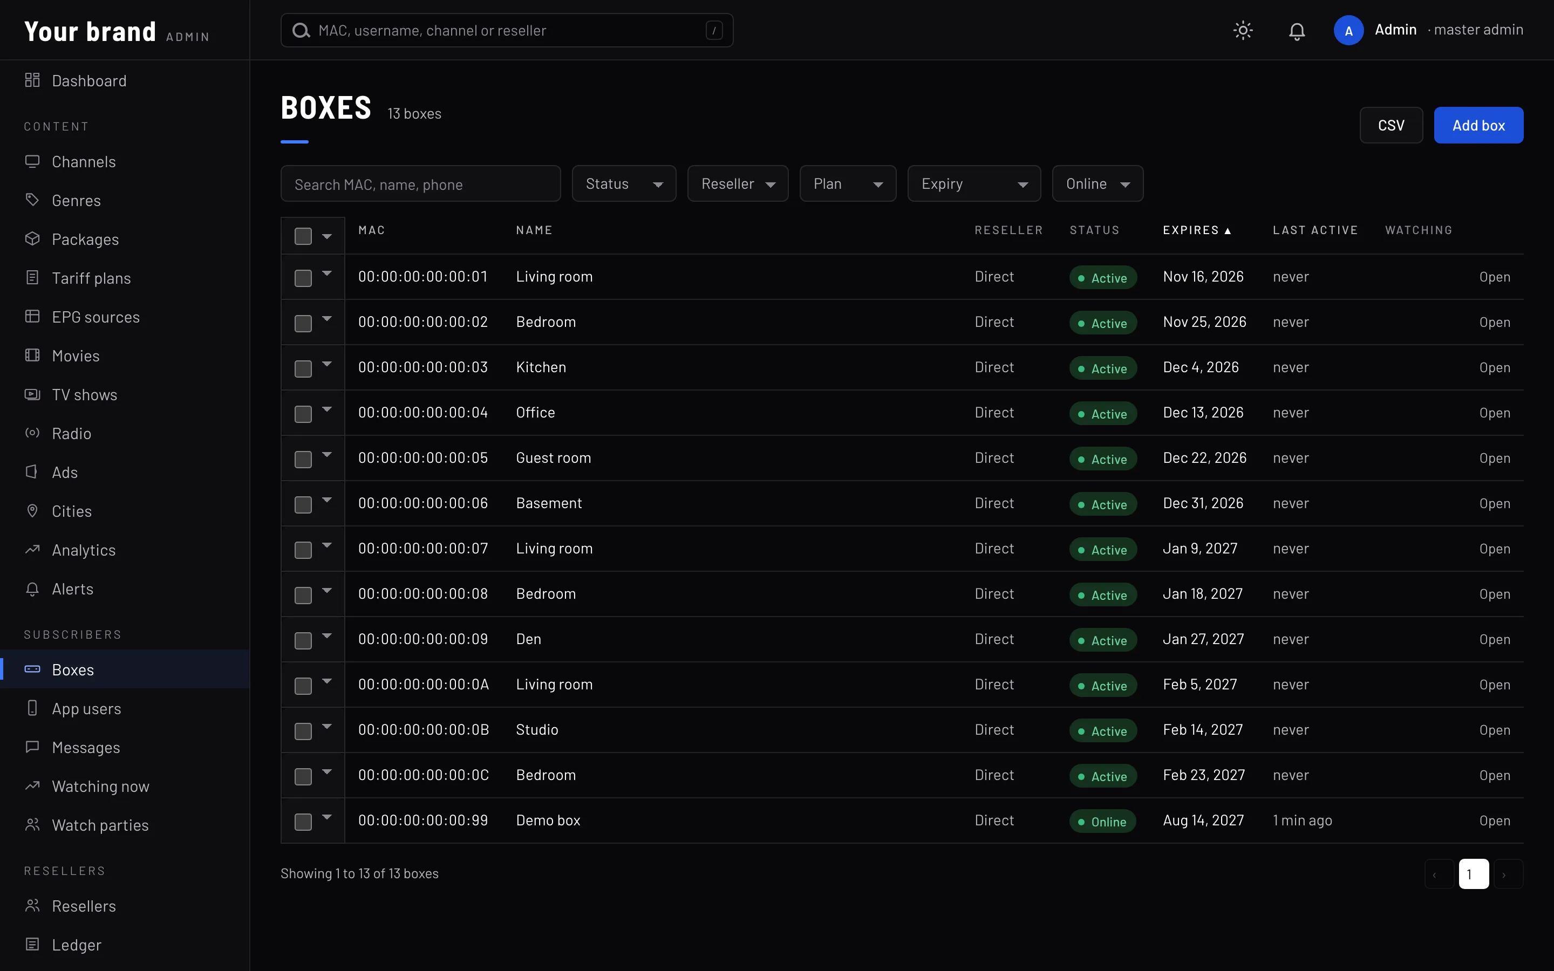Click the Ads megaphone icon
Image resolution: width=1554 pixels, height=971 pixels.
(32, 472)
